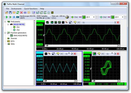
Task: Select Sources in the object tree
Action: 14,38
